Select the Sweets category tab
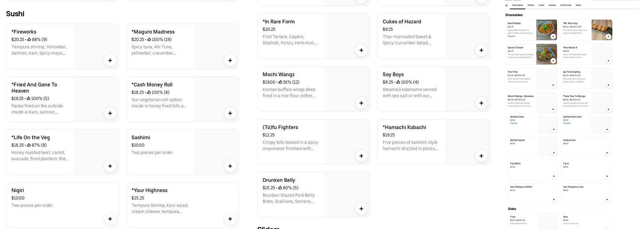643x229 pixels. click(553, 5)
